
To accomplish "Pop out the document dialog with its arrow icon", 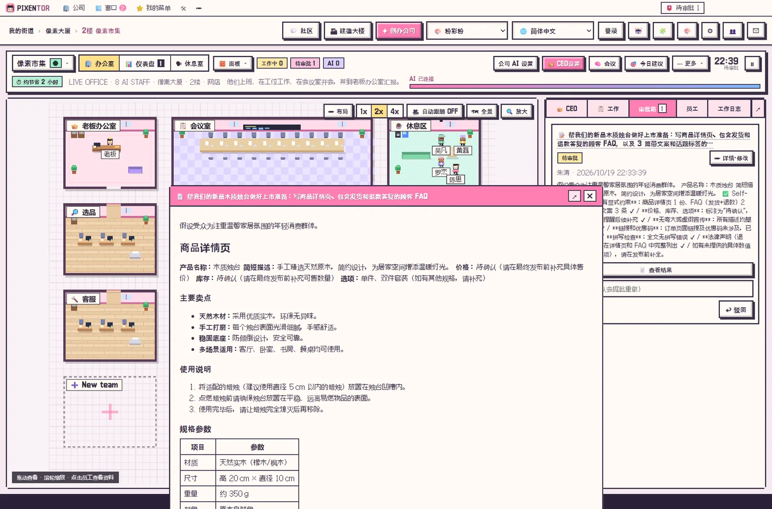I will pyautogui.click(x=574, y=196).
